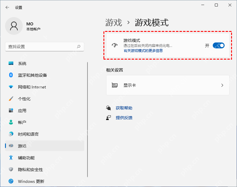Click the back arrow icon
The width and height of the screenshot is (237, 187).
(7, 7)
